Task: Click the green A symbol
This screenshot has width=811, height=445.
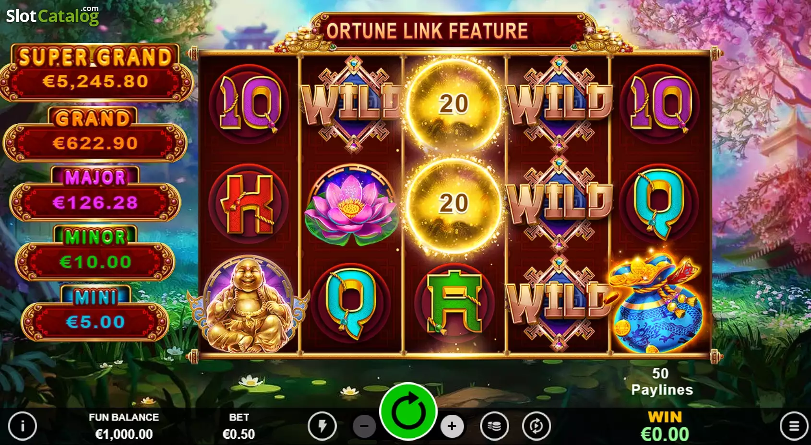Action: point(454,302)
